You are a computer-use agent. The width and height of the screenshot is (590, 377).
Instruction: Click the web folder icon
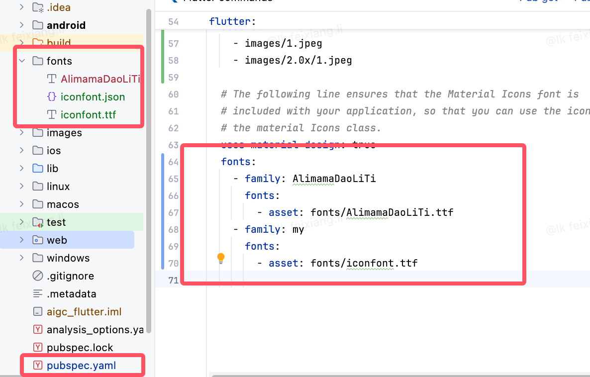pyautogui.click(x=38, y=240)
